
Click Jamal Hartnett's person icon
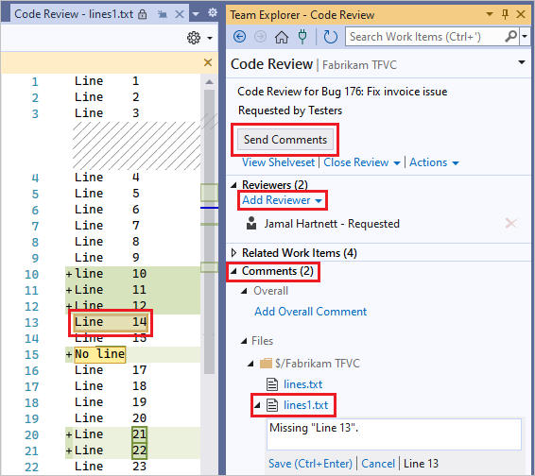tap(251, 223)
